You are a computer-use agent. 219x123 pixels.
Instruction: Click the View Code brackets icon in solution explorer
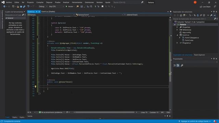click(208, 15)
